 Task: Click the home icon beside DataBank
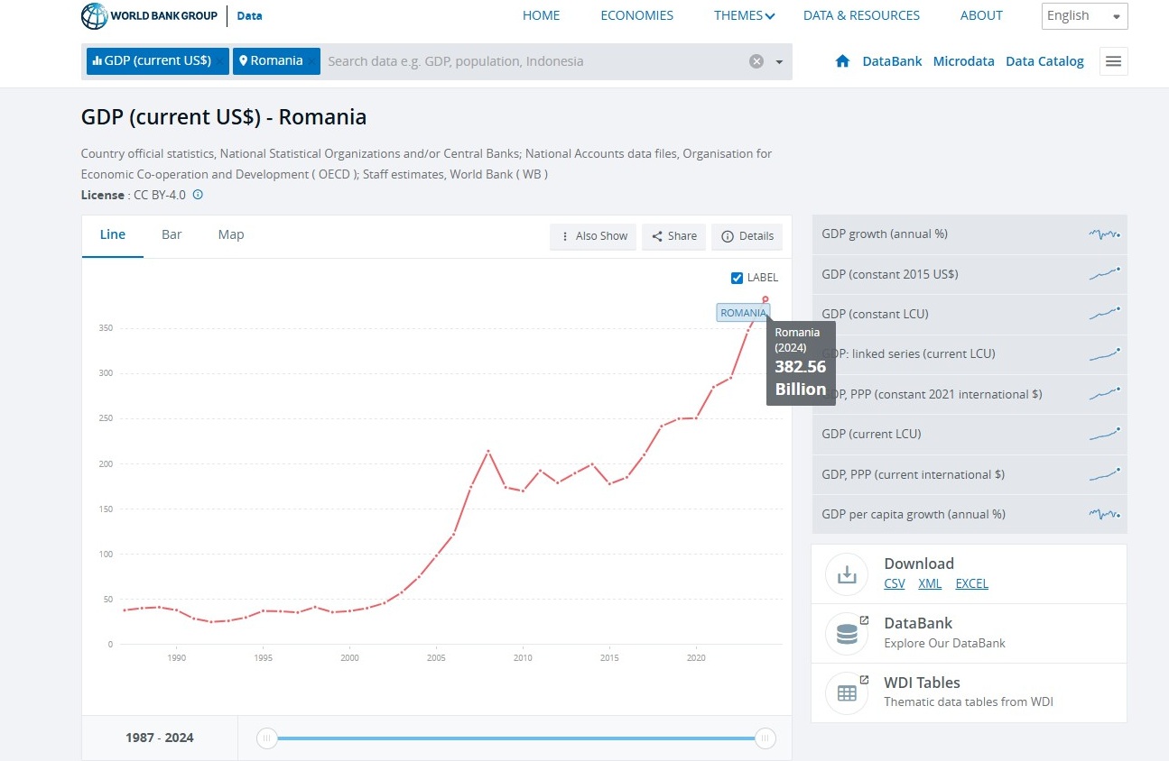tap(842, 61)
